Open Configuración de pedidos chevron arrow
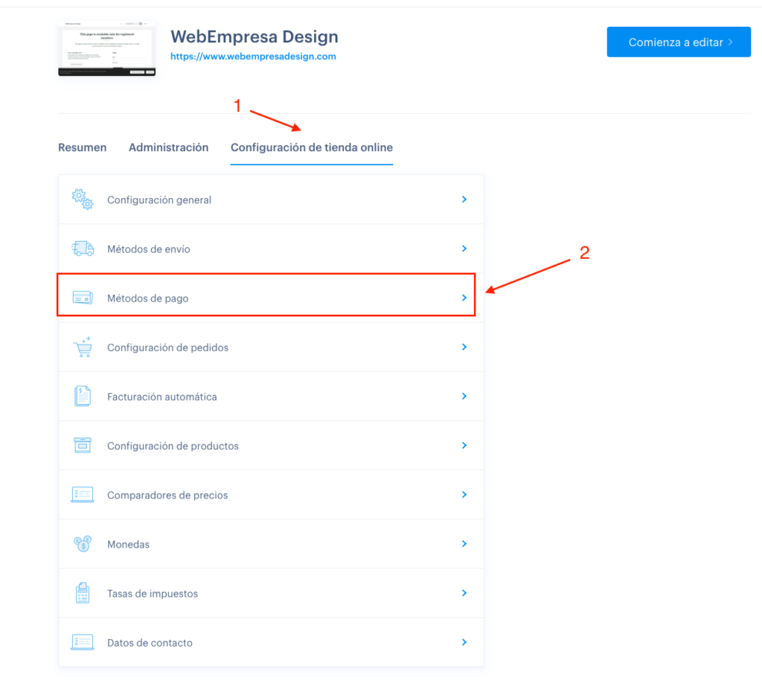Screen dimensions: 762x698 pos(464,347)
